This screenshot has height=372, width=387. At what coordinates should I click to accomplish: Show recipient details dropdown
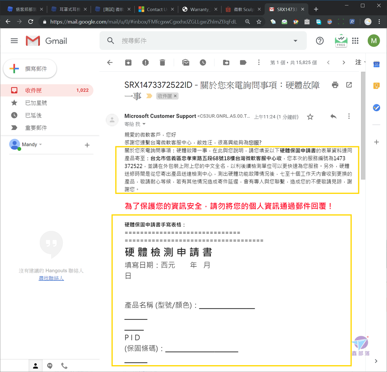click(x=144, y=124)
